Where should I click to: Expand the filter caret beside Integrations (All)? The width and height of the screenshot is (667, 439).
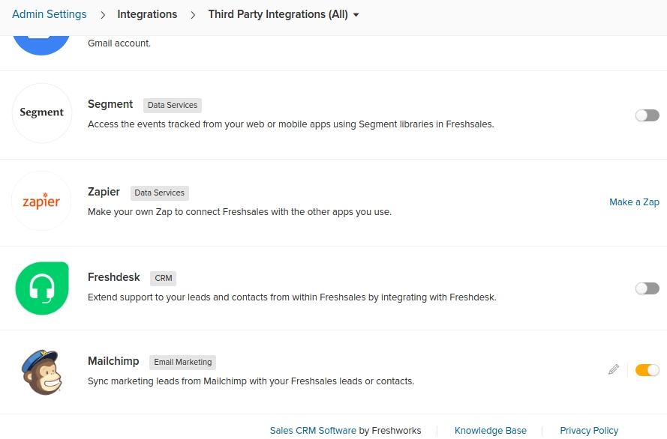(x=356, y=15)
